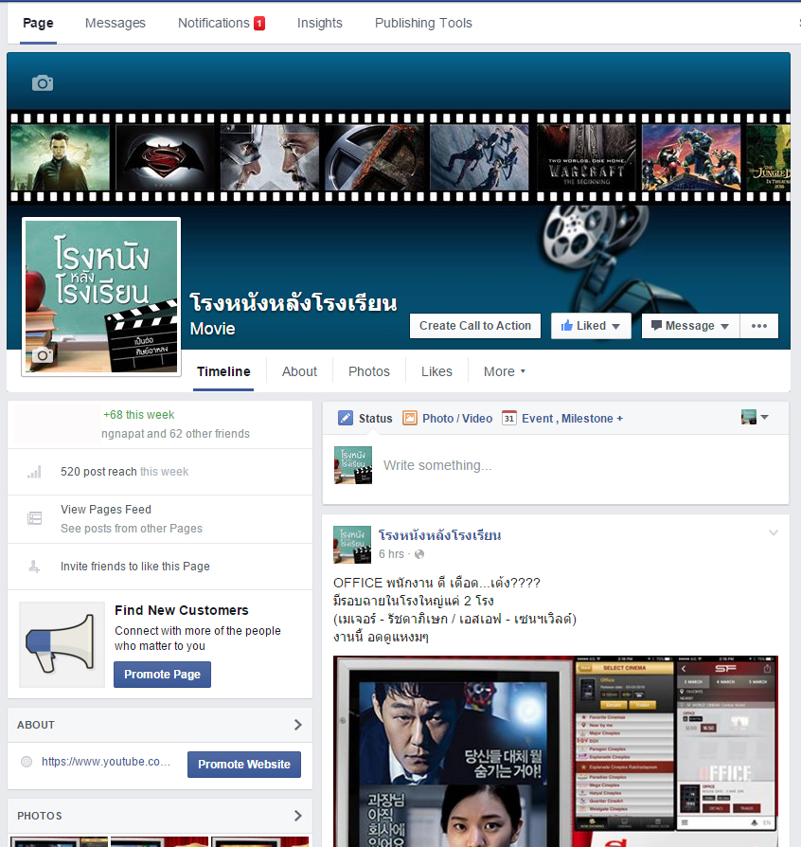Switch to the Page tab

tap(38, 24)
